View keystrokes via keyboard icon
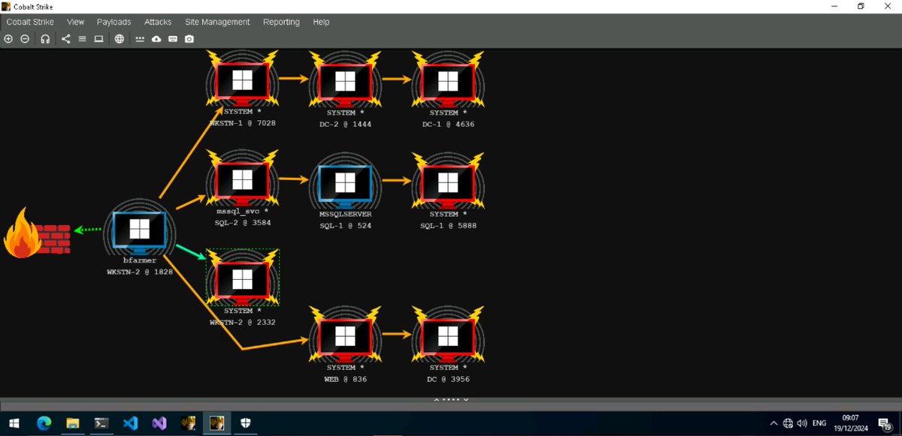The width and height of the screenshot is (902, 436). click(x=173, y=39)
